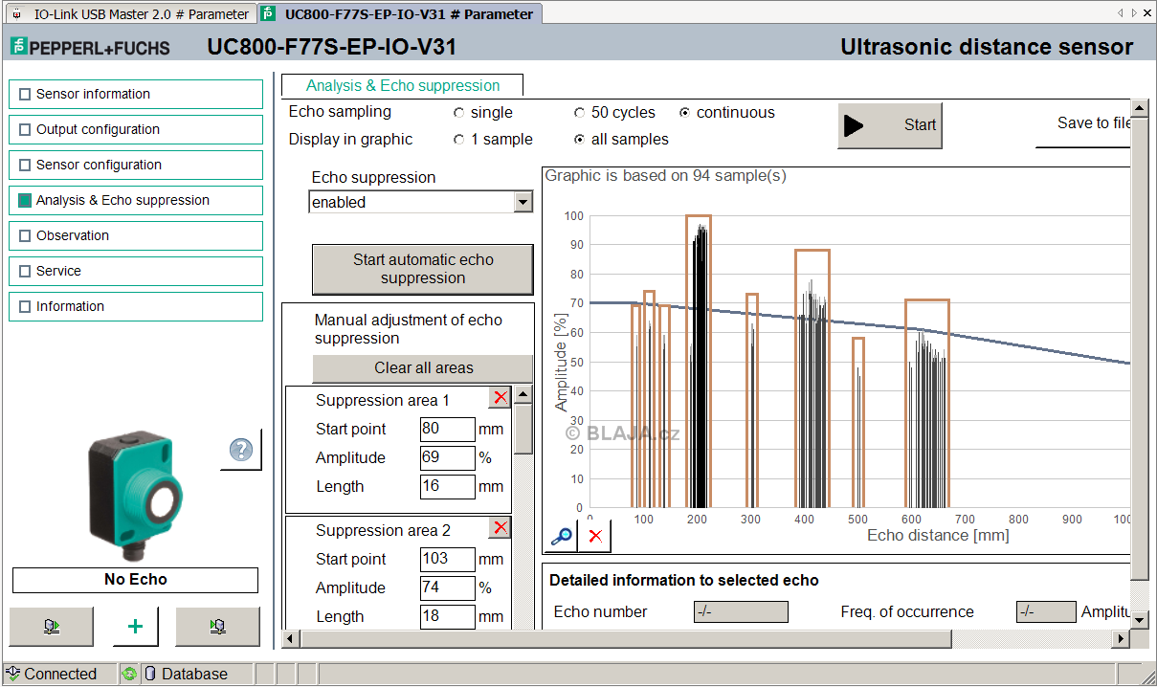Click the zoom magnifier icon below graph

[x=562, y=536]
